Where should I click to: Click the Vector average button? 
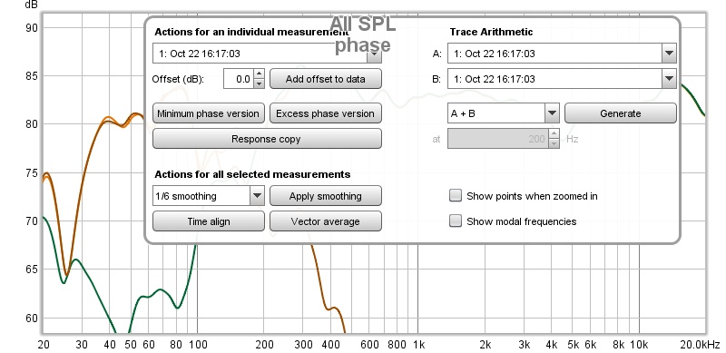tap(326, 221)
